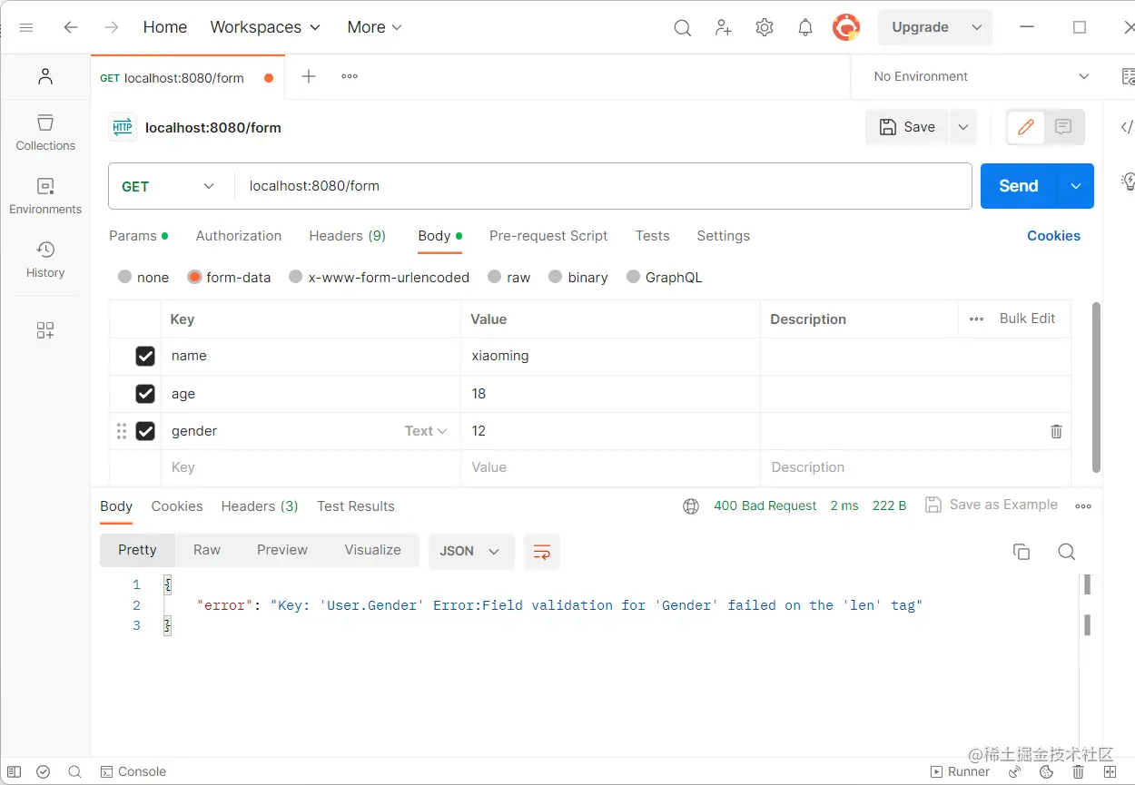The height and width of the screenshot is (785, 1135).
Task: Open Collections in the sidebar
Action: coord(45,132)
